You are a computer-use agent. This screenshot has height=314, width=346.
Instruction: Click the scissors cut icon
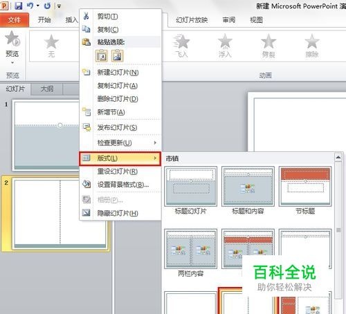click(86, 16)
